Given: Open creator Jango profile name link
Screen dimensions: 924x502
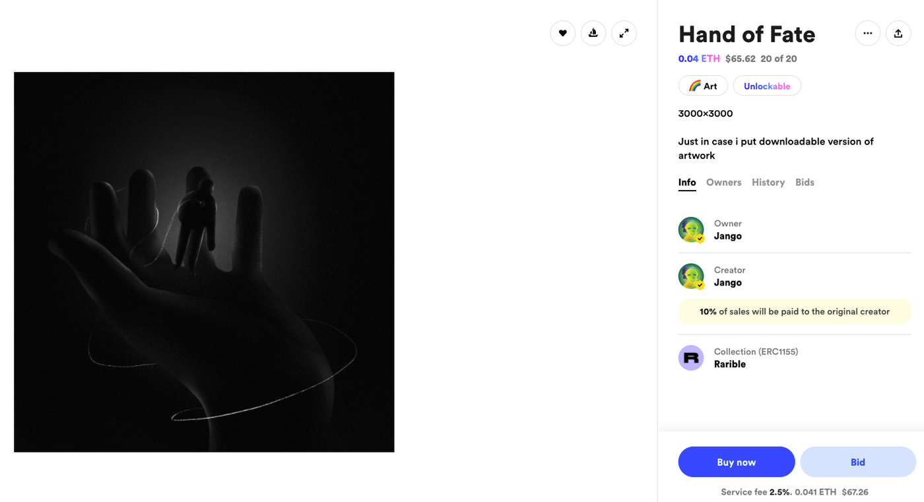Looking at the screenshot, I should (728, 283).
